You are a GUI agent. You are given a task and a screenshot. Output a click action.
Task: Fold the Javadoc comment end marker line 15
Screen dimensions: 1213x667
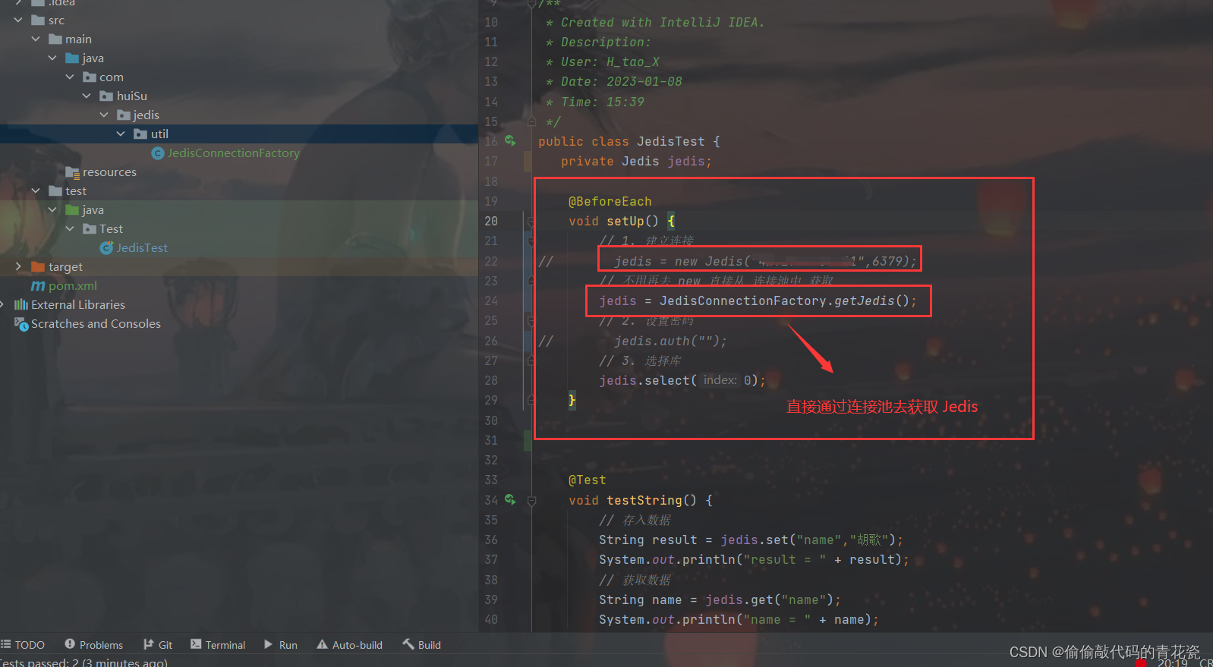531,121
